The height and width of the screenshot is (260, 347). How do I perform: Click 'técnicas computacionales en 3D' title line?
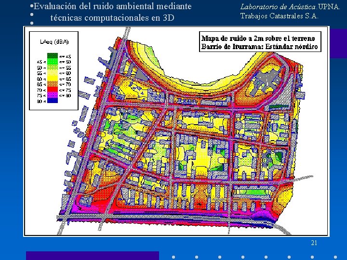pos(112,17)
